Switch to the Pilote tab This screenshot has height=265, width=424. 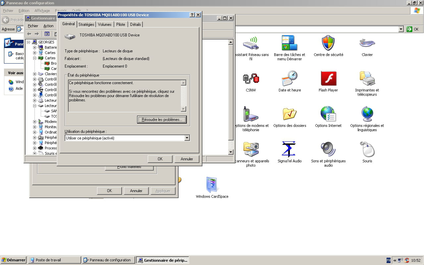coord(121,25)
